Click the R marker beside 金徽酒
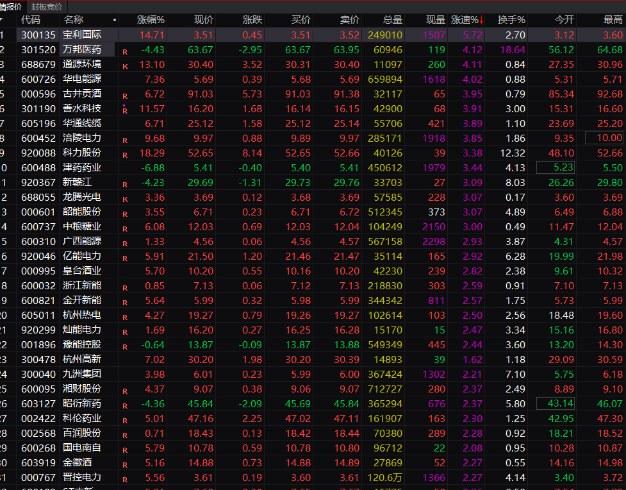This screenshot has height=490, width=626. (125, 465)
